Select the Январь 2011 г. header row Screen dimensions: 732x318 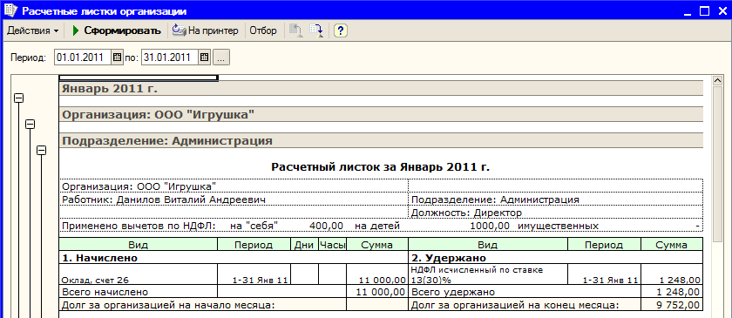(x=381, y=88)
